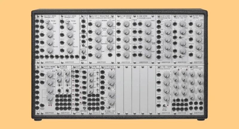
Task: Click the Colored output jack on the A-118-1 Noise
Action: 42,82
